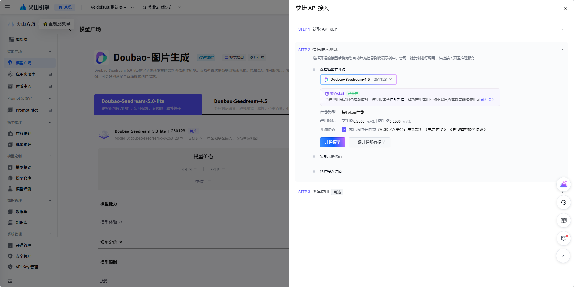Open the Doubao-Seedream-4.5 model selector
574x287 pixels.
[x=358, y=80]
